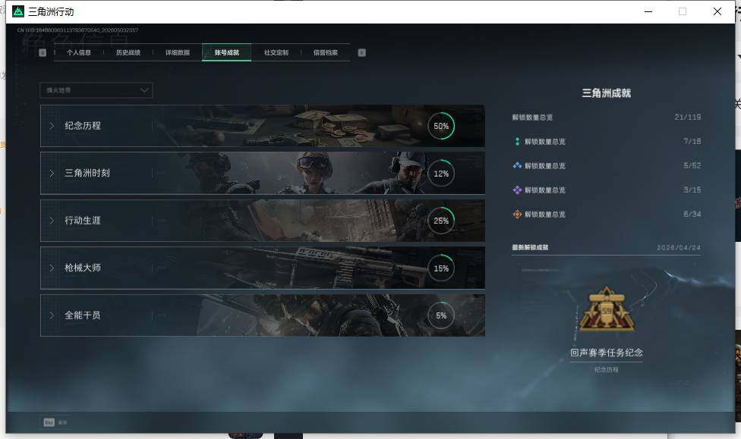Click the 回声赛季任务纪念 gold triangle badge
741x439 pixels.
click(x=607, y=309)
